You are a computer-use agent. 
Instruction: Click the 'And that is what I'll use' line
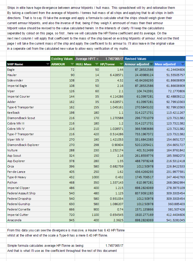[62, 251]
